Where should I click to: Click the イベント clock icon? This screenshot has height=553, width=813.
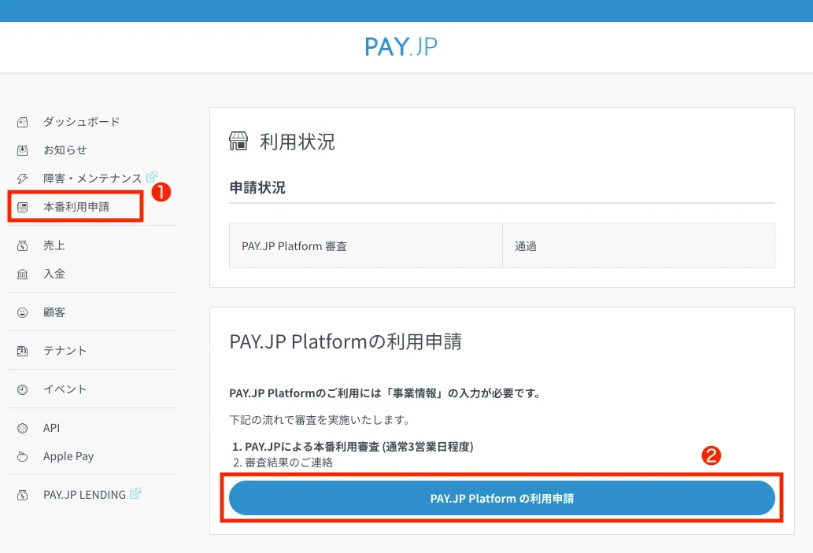click(x=22, y=389)
